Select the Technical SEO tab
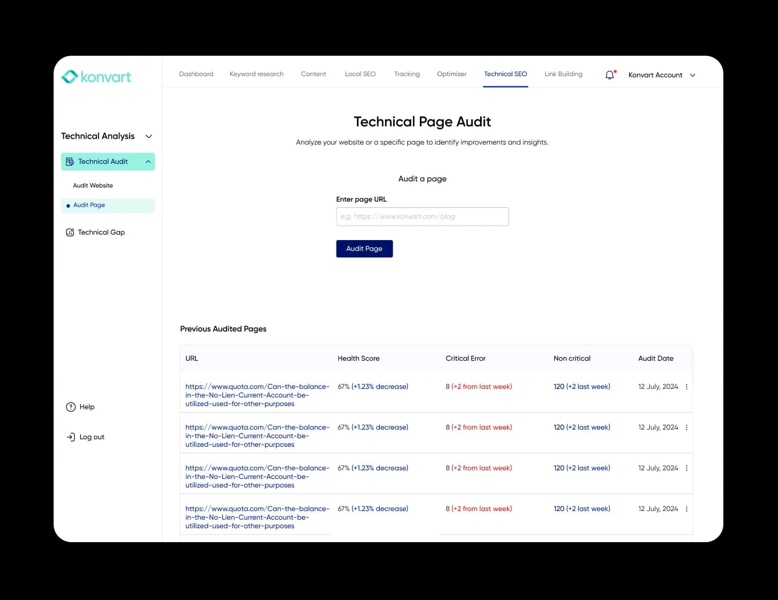778x600 pixels. pyautogui.click(x=505, y=74)
